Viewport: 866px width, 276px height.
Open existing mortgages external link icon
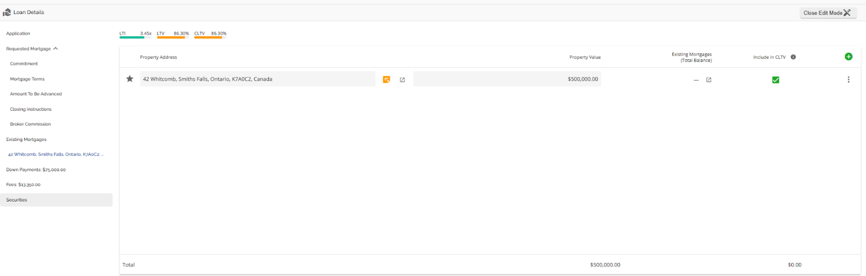[708, 80]
